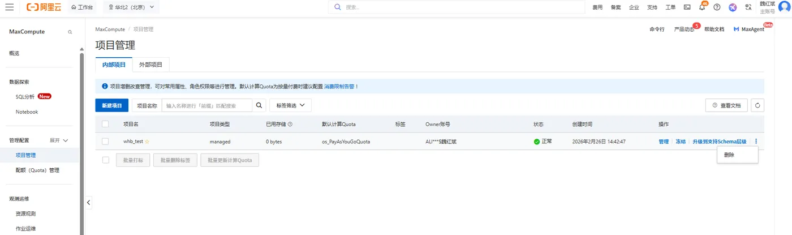Launch MaxAgent Beta
The image size is (792, 235).
749,29
